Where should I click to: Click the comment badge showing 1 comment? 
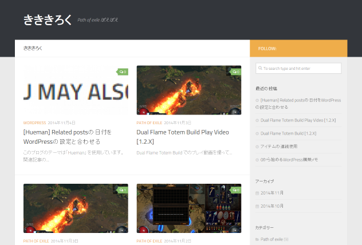point(123,190)
